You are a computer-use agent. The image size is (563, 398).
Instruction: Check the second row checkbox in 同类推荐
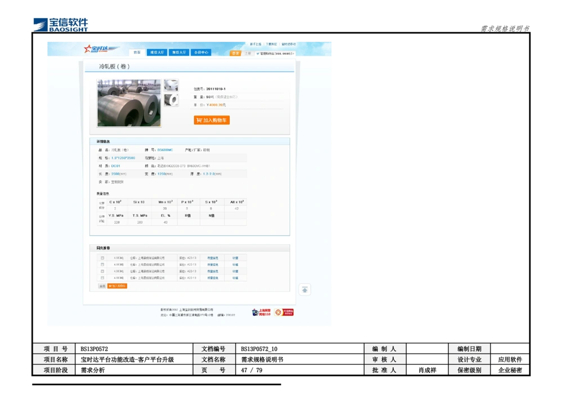tap(101, 264)
